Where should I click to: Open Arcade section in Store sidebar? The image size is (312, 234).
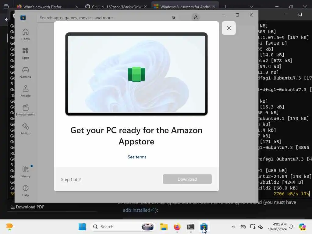coord(26,91)
